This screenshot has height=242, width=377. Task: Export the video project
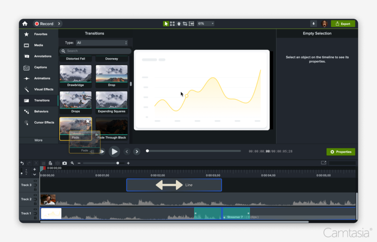tap(343, 24)
